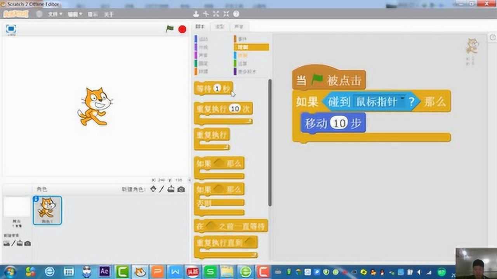This screenshot has width=497, height=279.
Task: Choose new sprite from library
Action: (153, 189)
